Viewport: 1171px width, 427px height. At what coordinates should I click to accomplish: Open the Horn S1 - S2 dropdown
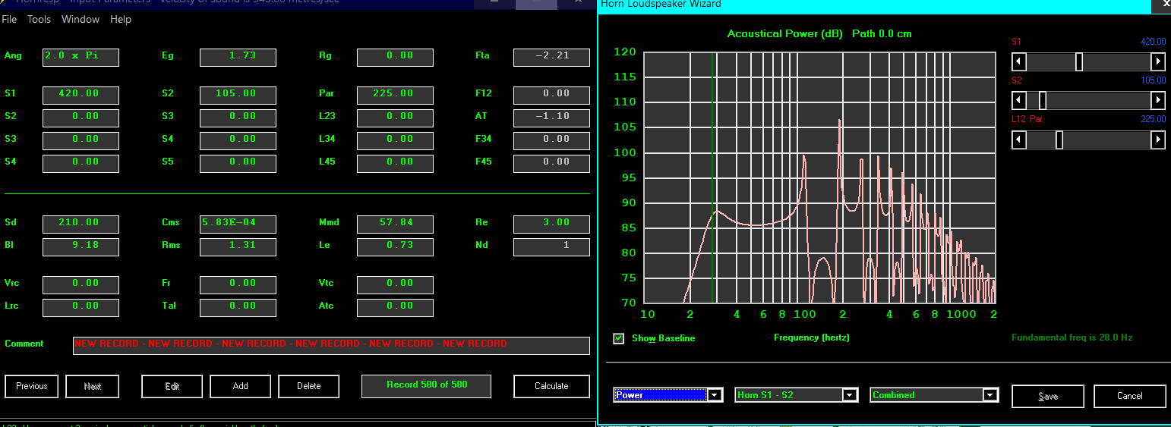pyautogui.click(x=850, y=395)
